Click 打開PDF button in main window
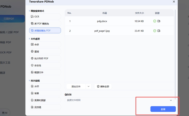 pos(12,19)
